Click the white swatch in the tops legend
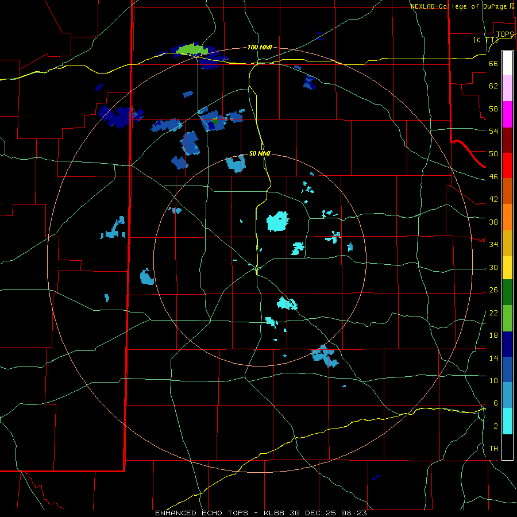The height and width of the screenshot is (517, 517). tap(507, 63)
